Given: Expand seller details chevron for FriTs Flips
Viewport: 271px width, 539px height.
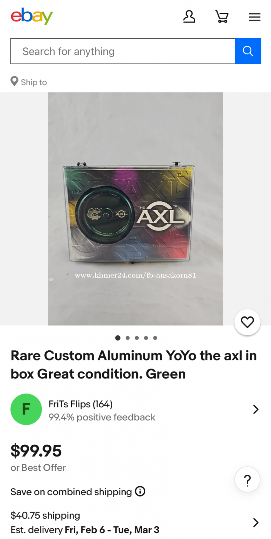Looking at the screenshot, I should coord(256,409).
